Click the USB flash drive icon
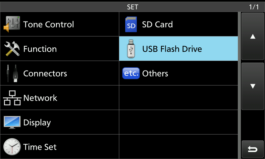The height and width of the screenshot is (159, 265). [x=131, y=49]
